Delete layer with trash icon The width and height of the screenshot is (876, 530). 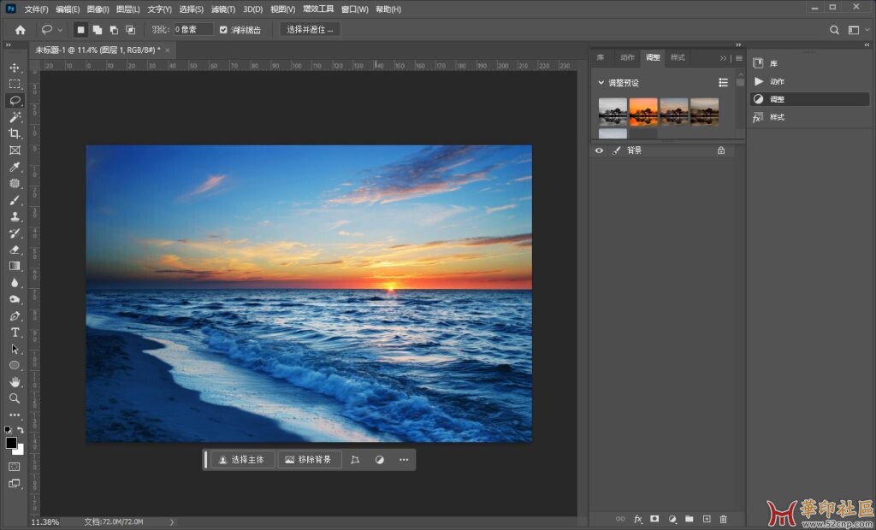(724, 519)
